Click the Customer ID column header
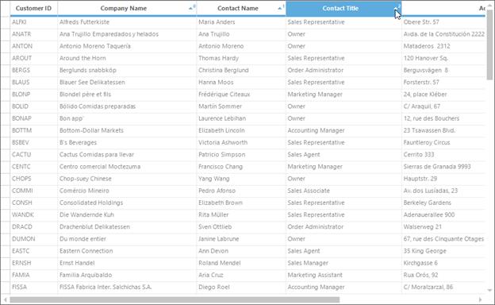Screen dimensions: 495x305 point(34,9)
